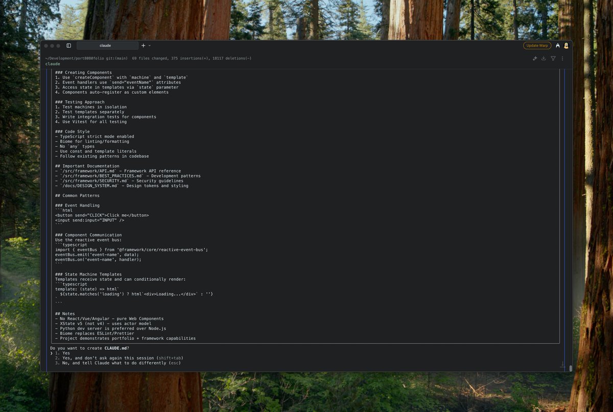Viewport: 613px width, 412px height.
Task: Switch to the claude tab
Action: 107,45
